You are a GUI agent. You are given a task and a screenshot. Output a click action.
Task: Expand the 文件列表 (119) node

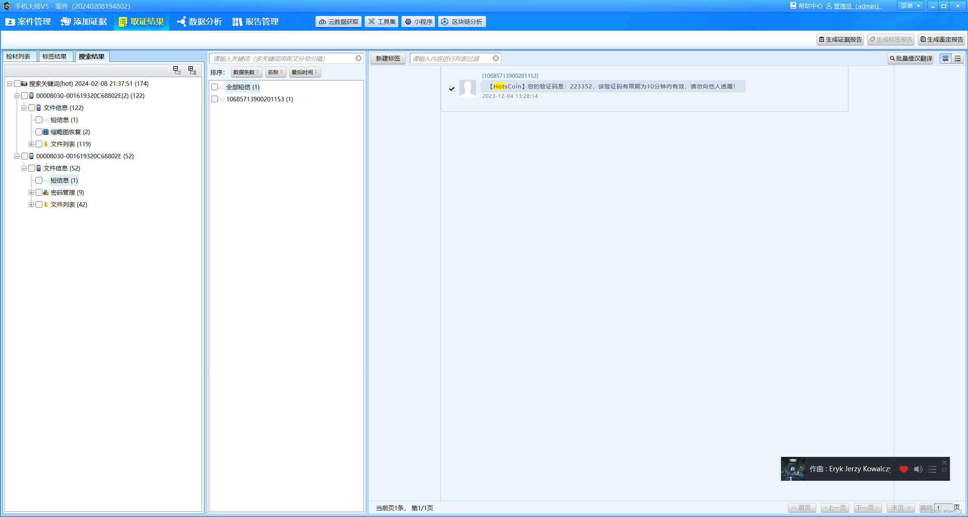(x=31, y=144)
